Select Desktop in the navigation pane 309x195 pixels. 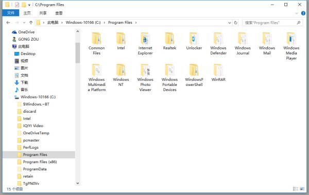28,54
